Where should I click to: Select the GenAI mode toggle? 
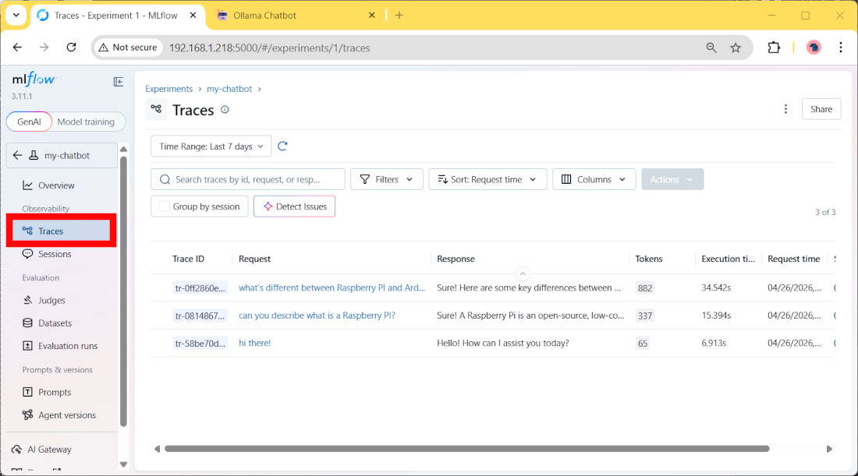(29, 122)
